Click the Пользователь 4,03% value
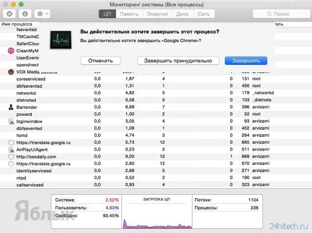 [x=112, y=207]
